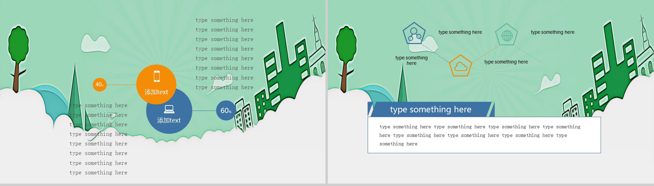Click the text beside the green globe icon
This screenshot has width=654, height=186.
[552, 32]
